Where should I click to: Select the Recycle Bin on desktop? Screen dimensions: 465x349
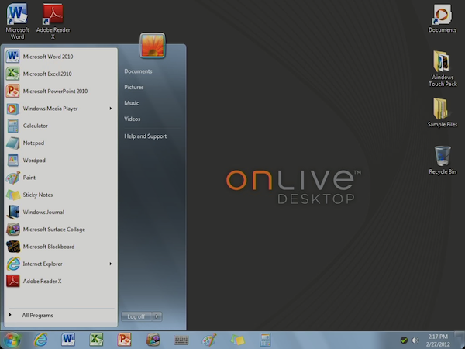pos(443,161)
